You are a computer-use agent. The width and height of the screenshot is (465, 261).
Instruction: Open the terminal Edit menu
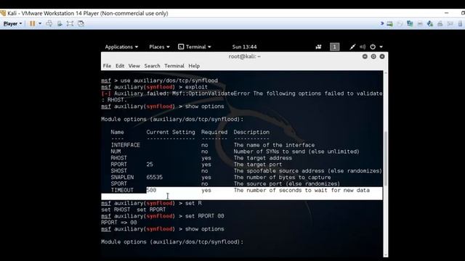pos(120,66)
